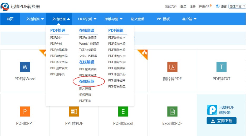The image size is (246, 136).
Task: Choose PDF在线翻译 in the menu
Action: point(88,37)
